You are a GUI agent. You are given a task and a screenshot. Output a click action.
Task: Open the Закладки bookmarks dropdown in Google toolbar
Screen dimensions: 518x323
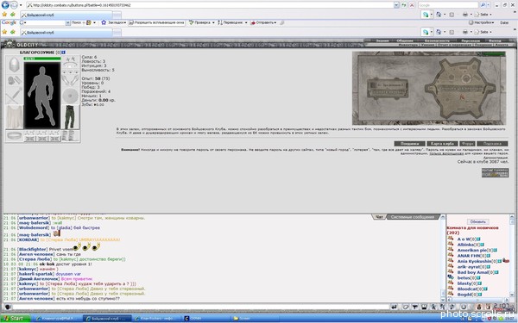click(114, 22)
